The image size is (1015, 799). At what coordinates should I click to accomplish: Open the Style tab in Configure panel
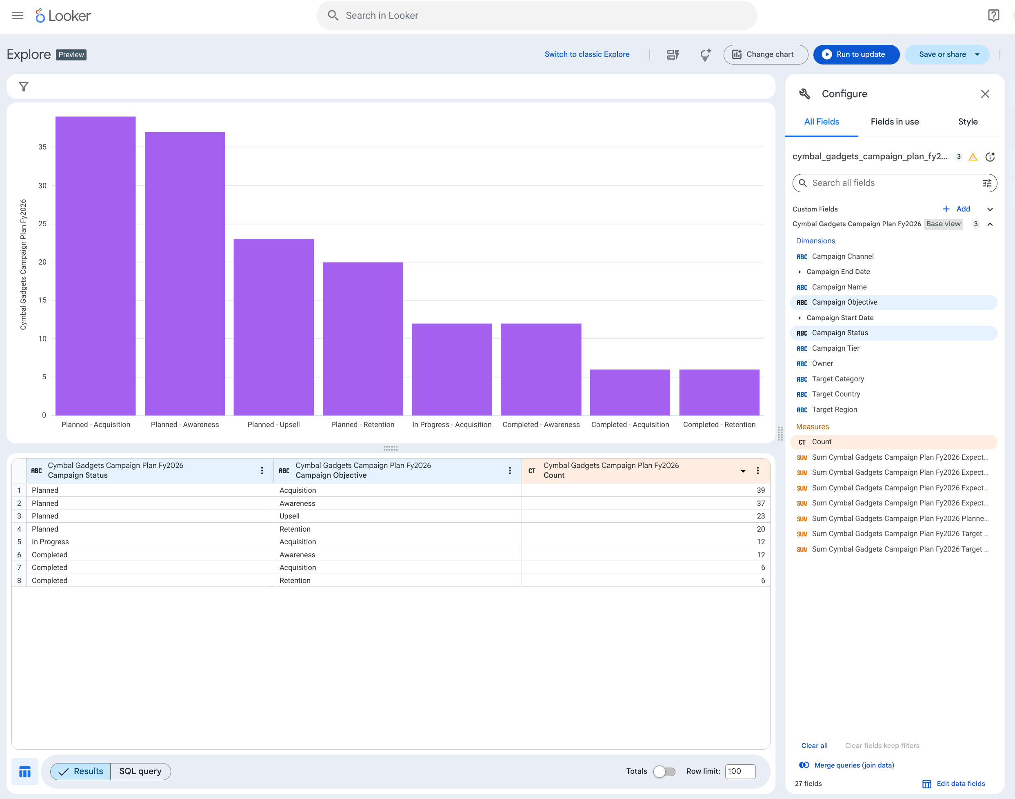(968, 122)
